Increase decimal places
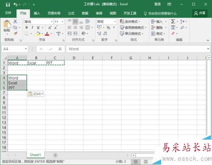Image resolution: width=212 pixels, height=165 pixels. pyautogui.click(x=99, y=33)
